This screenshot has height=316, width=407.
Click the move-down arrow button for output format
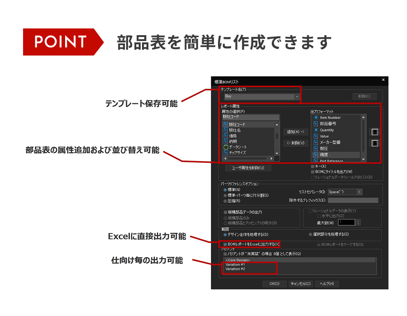tap(374, 143)
